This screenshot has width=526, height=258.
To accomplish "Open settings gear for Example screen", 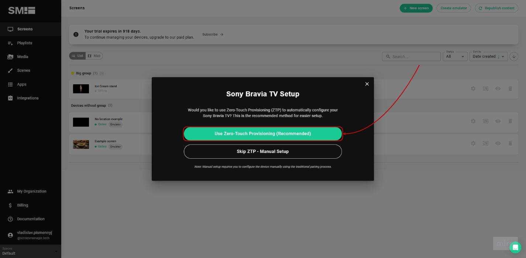I will [473, 144].
